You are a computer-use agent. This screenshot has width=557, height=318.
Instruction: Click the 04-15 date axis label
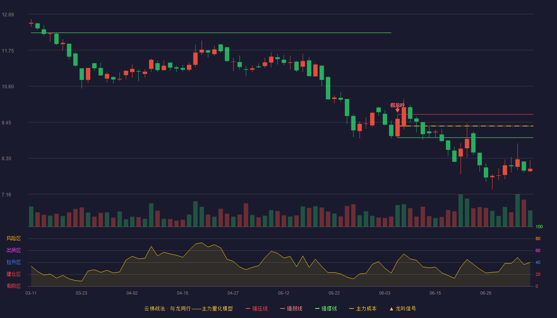tap(183, 293)
